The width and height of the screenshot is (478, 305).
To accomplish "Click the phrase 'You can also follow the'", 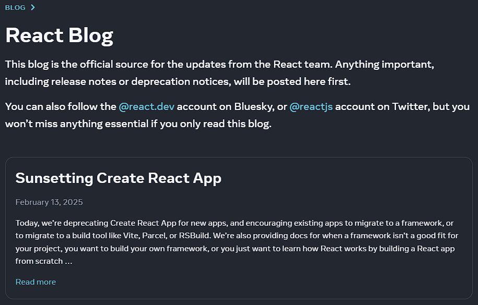I will pyautogui.click(x=61, y=107).
